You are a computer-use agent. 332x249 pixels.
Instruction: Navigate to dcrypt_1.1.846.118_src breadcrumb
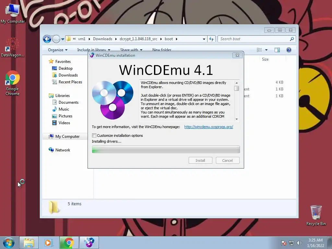pyautogui.click(x=138, y=39)
